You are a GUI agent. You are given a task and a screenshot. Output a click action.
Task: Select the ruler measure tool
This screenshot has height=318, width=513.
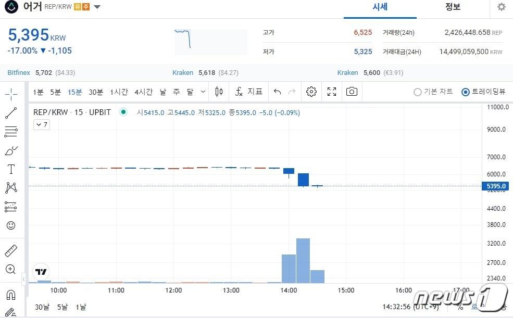coord(11,250)
